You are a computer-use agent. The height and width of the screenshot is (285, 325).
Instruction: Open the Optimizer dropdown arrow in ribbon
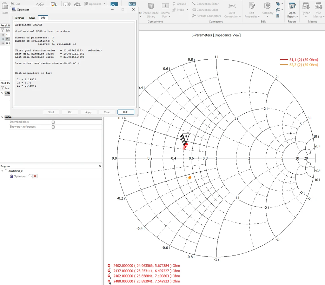tap(104, 4)
